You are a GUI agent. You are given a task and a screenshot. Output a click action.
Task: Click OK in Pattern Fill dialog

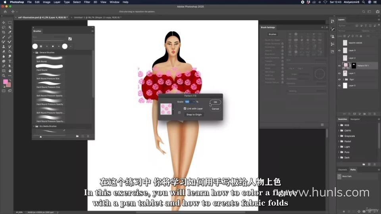[215, 102]
